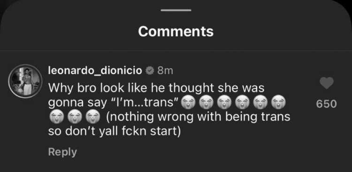Screen dimensions: 352x172
Task: Tap the third crying emoji on the second line
Action: tap(224, 103)
